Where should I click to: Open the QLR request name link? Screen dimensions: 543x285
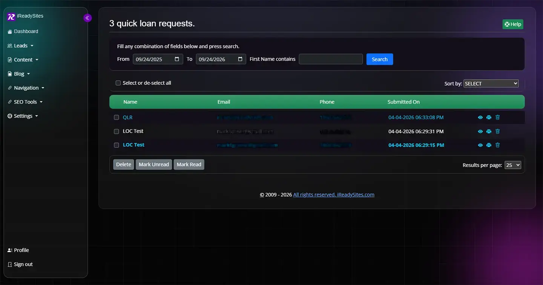127,117
